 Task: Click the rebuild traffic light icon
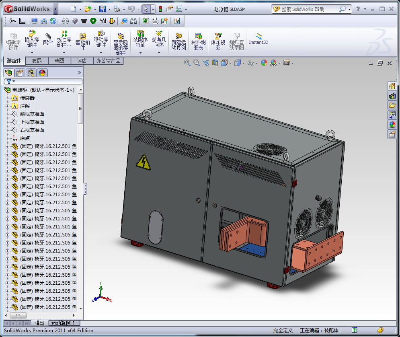[160, 9]
